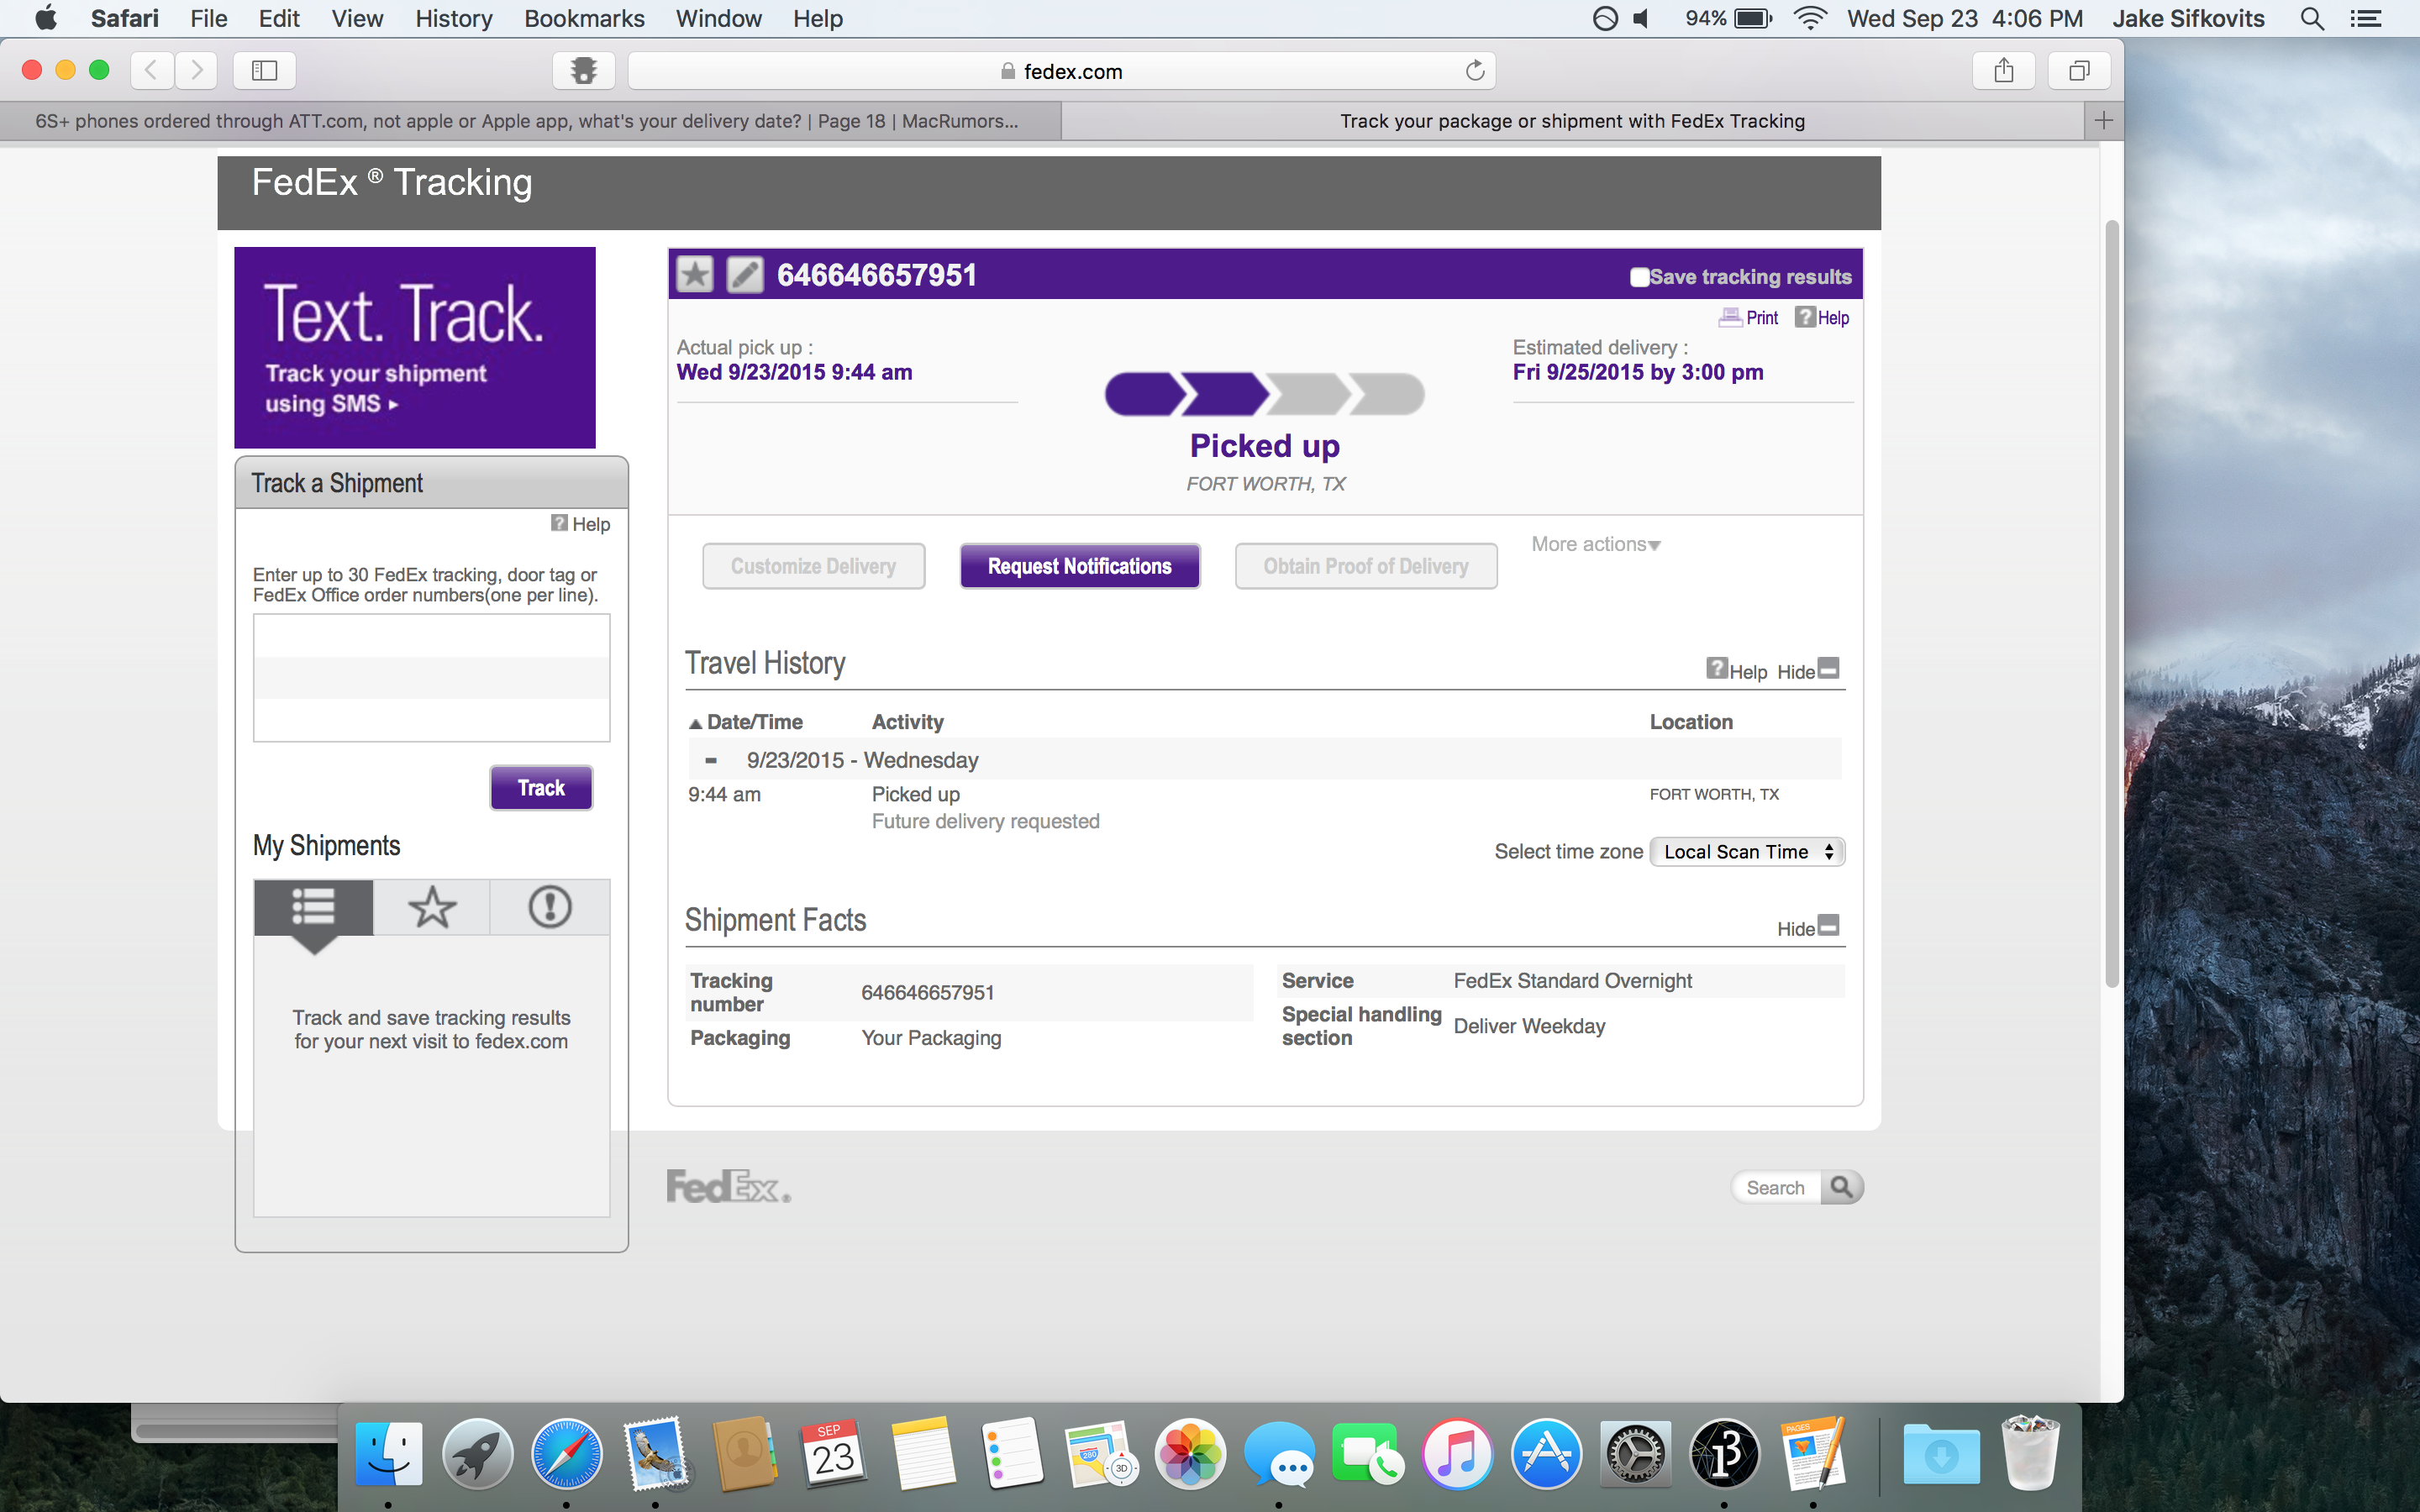This screenshot has height=1512, width=2420.
Task: Sort travel history by Date/Time
Action: 746,722
